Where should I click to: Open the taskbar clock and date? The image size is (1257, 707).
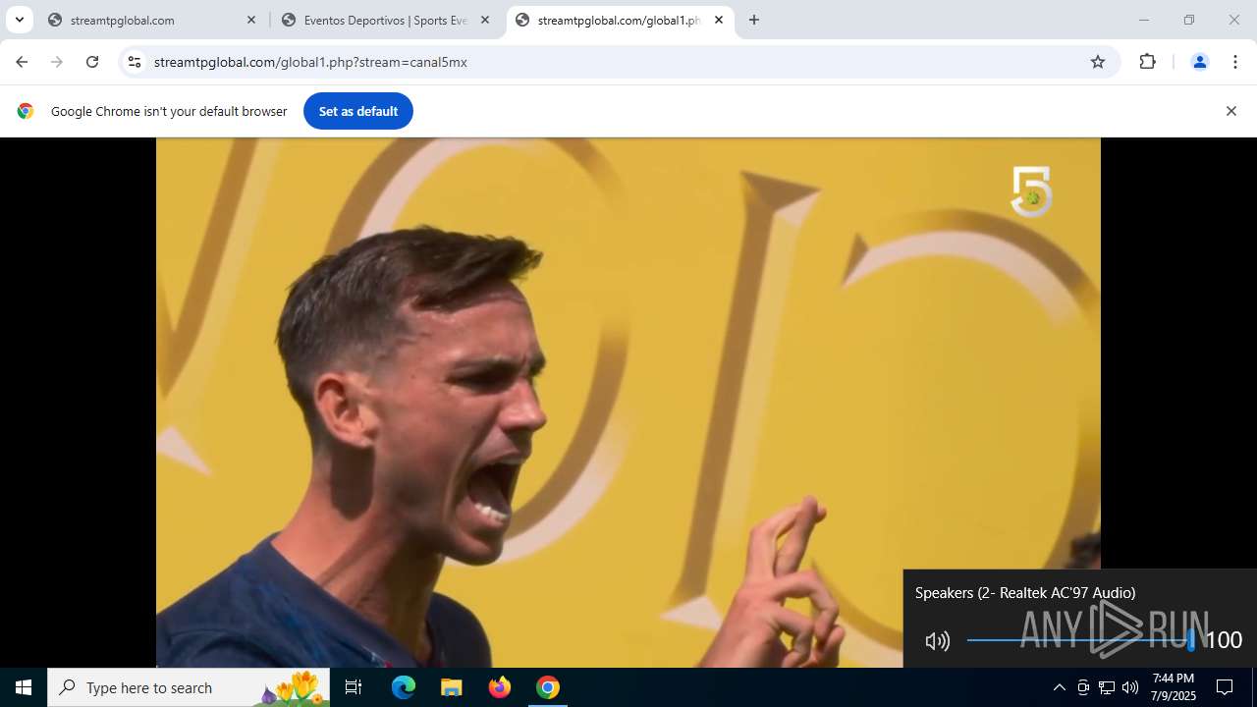(1174, 687)
